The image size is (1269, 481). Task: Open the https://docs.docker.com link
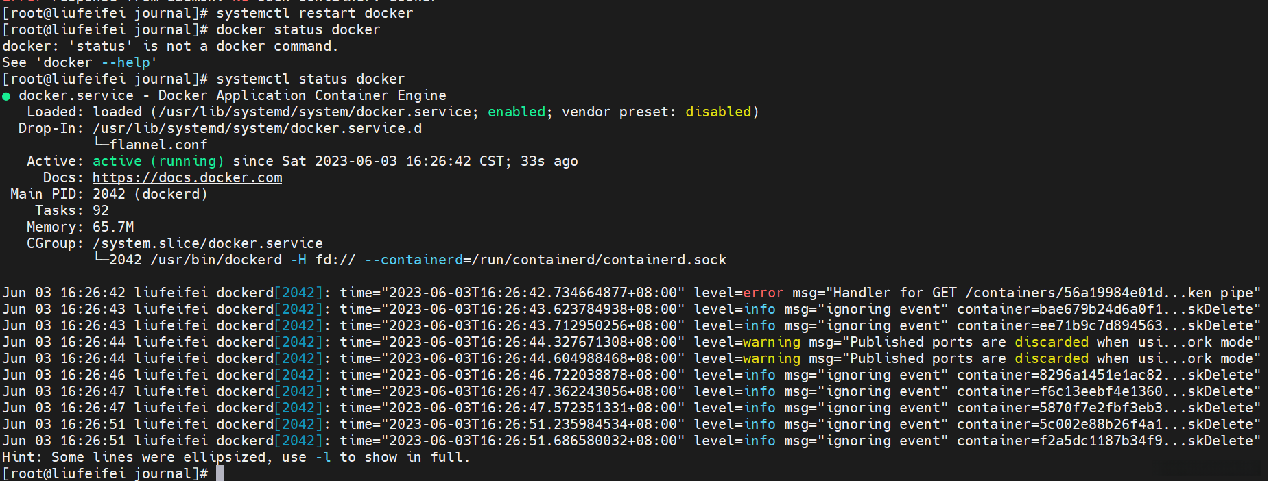coord(187,178)
